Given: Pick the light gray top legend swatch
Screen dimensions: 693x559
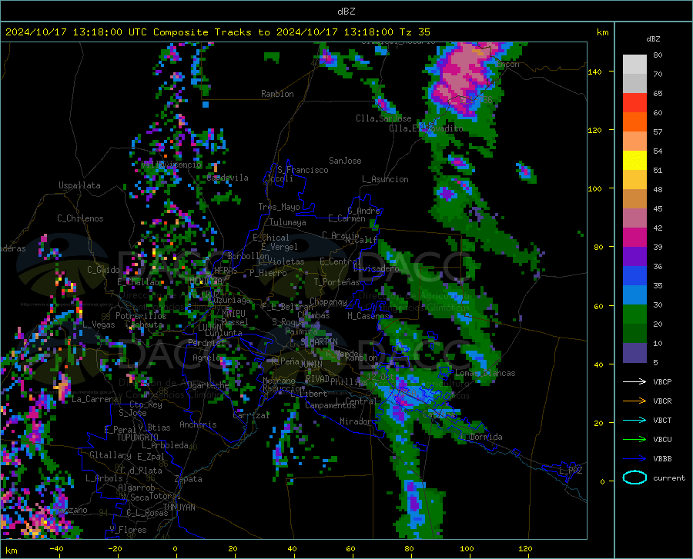Looking at the screenshot, I should (x=634, y=65).
